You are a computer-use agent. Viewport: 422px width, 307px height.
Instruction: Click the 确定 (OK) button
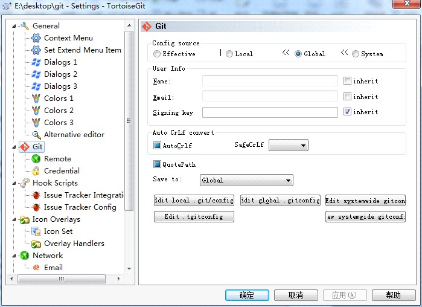coord(247,296)
